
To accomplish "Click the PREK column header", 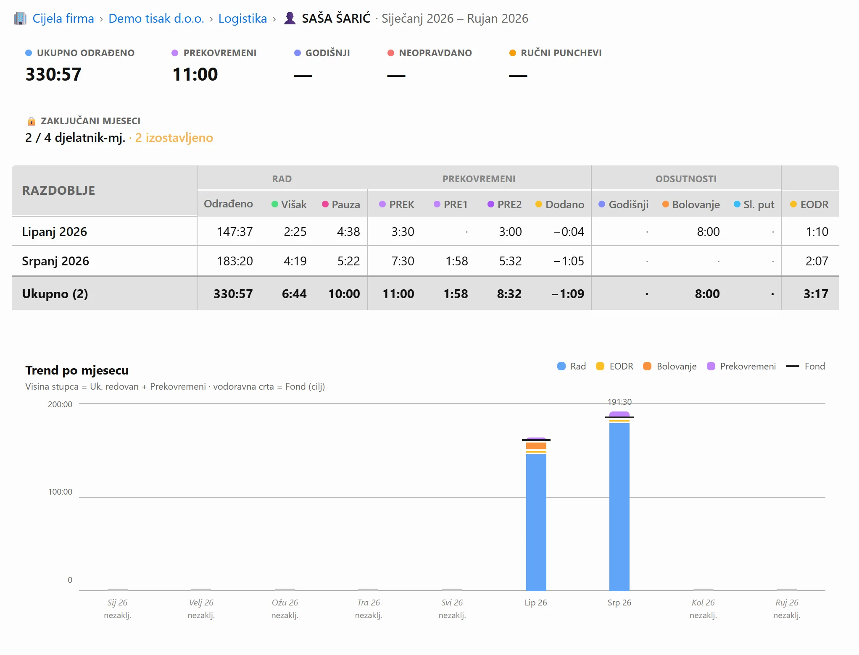I will tap(397, 204).
